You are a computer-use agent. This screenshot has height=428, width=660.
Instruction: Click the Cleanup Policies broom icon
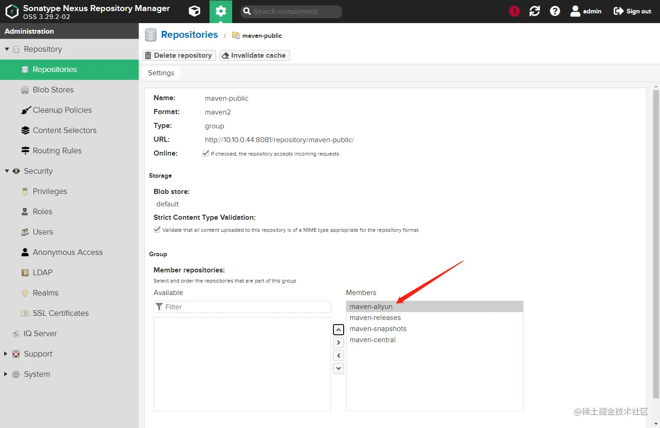click(x=26, y=110)
